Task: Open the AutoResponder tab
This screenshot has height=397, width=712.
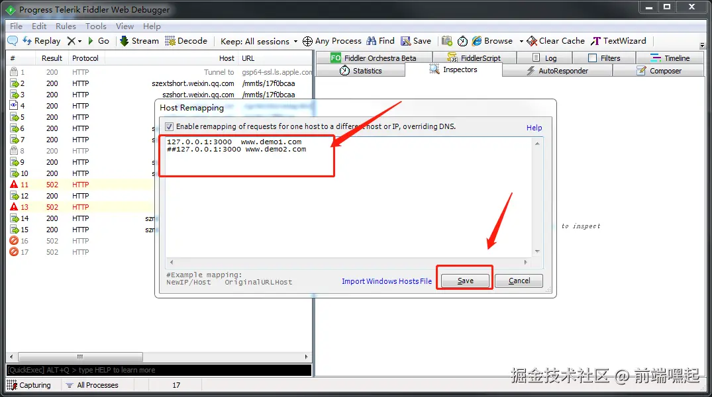Action: click(557, 71)
